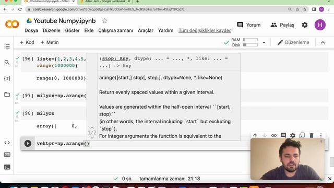
Task: Close the Youtube Numpy.ipynb tab
Action: click(x=74, y=2)
